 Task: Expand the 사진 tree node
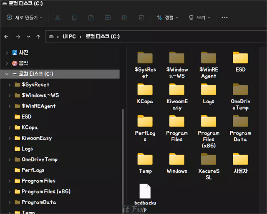(7, 53)
